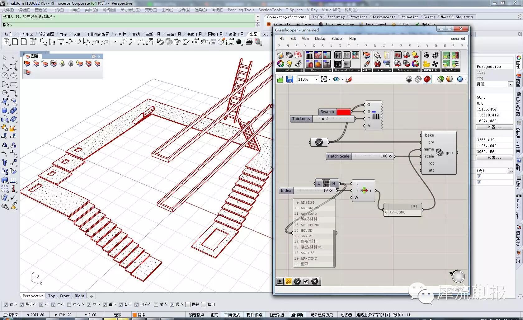Image resolution: width=523 pixels, height=320 pixels.
Task: Toggle 垂点 osnap checkbox
Action: tap(105, 304)
